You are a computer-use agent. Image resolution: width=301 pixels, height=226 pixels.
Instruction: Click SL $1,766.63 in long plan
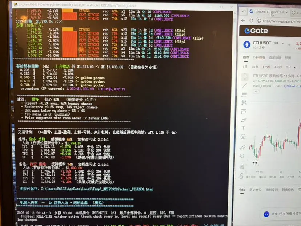click(68, 157)
